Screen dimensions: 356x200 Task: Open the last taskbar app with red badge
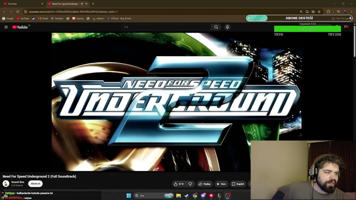(x=228, y=196)
